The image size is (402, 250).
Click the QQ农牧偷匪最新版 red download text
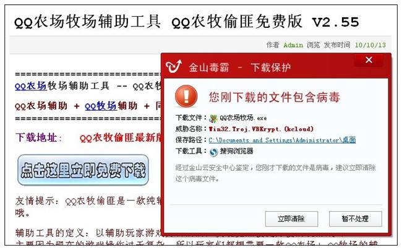pyautogui.click(x=121, y=138)
